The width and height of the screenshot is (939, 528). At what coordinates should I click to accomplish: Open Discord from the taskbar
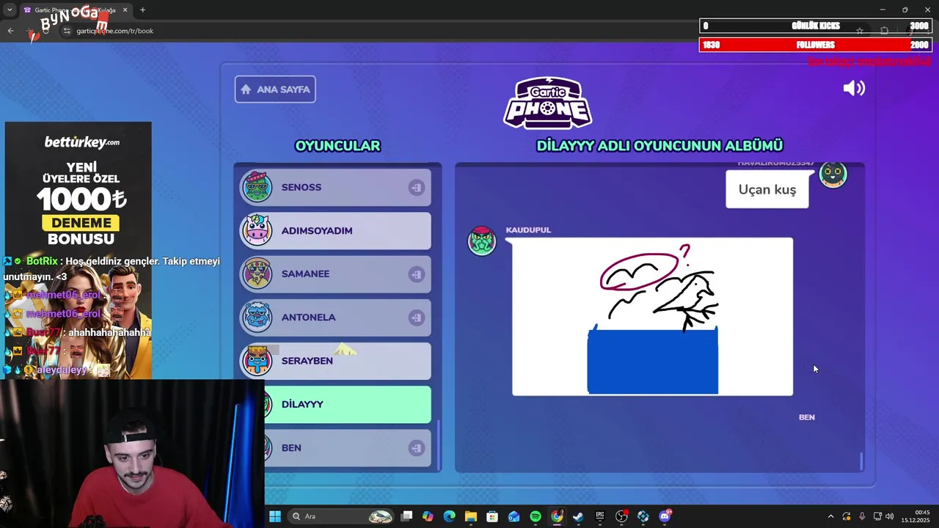click(x=665, y=516)
